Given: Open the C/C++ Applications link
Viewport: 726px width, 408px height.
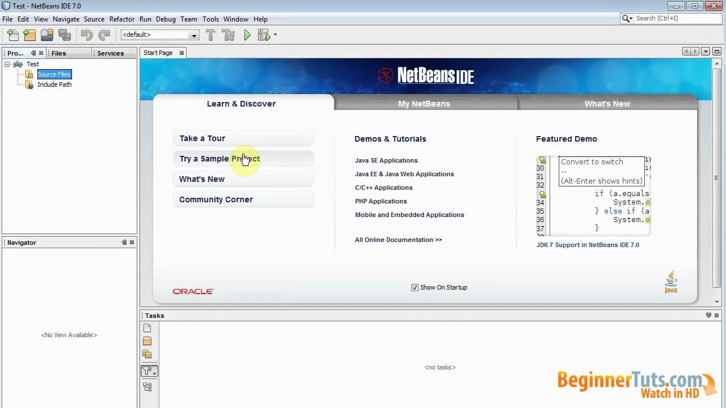Looking at the screenshot, I should [x=384, y=188].
